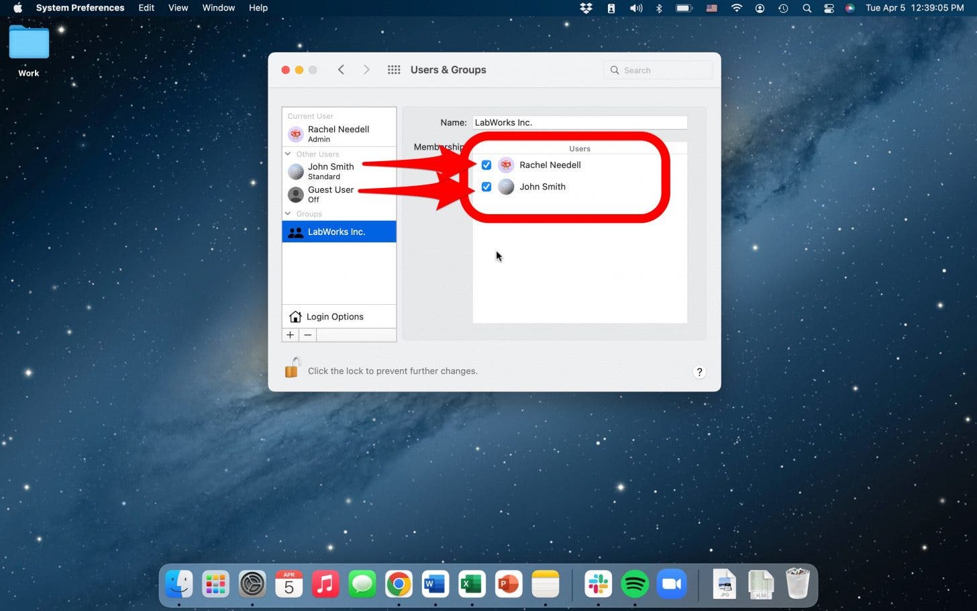Open user switching menu bar icon
Screen dimensions: 977x611
pyautogui.click(x=760, y=8)
